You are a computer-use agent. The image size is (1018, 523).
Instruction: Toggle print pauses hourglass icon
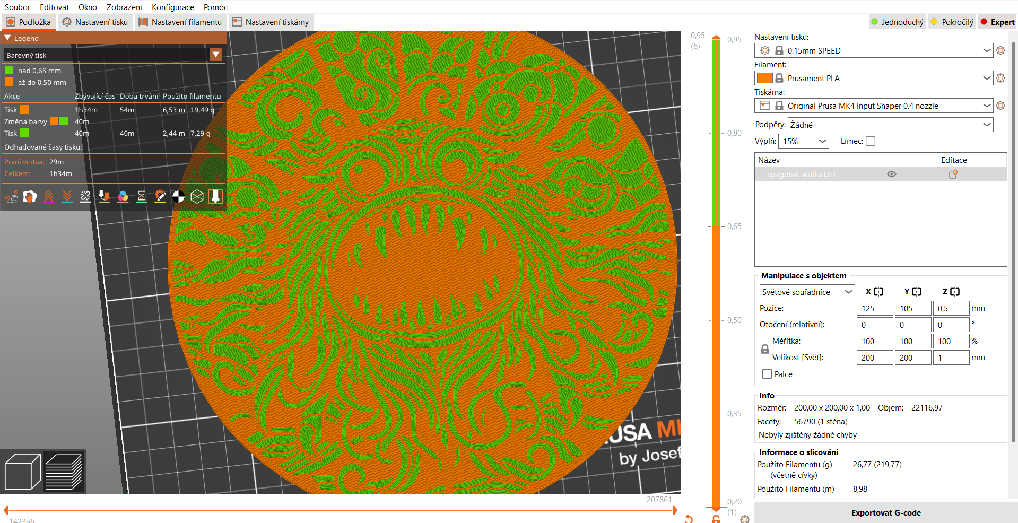(142, 197)
